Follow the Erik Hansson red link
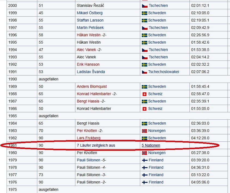 click(88, 64)
